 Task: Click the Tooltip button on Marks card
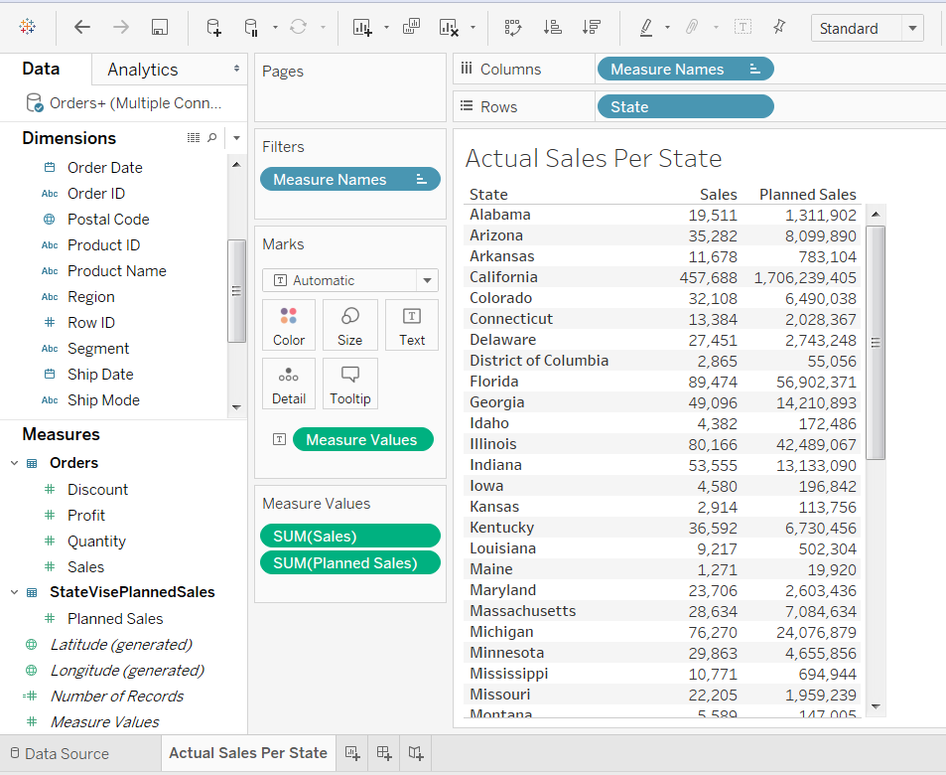click(349, 385)
